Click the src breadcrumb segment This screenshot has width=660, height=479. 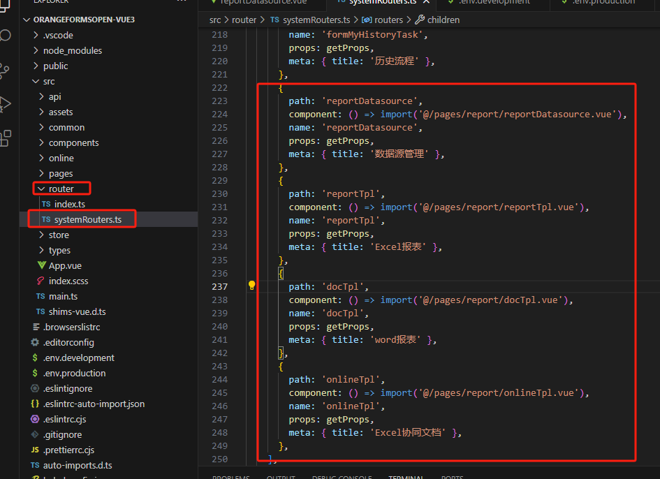click(215, 20)
